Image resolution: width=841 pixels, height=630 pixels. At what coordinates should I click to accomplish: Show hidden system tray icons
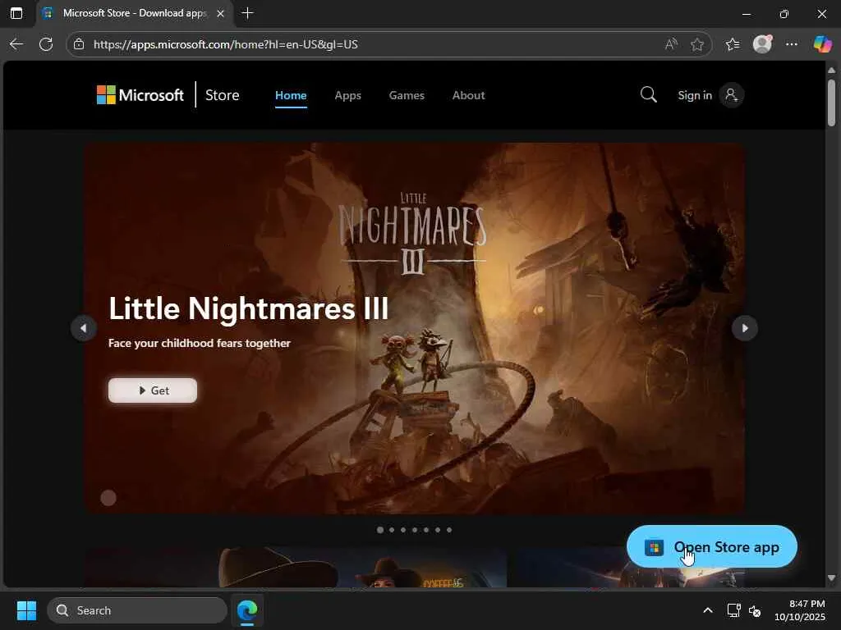[708, 610]
